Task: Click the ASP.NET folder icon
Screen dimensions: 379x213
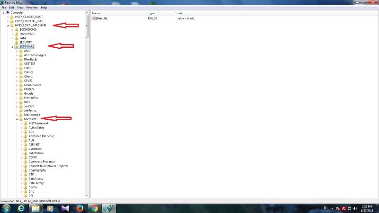Action: click(26, 145)
